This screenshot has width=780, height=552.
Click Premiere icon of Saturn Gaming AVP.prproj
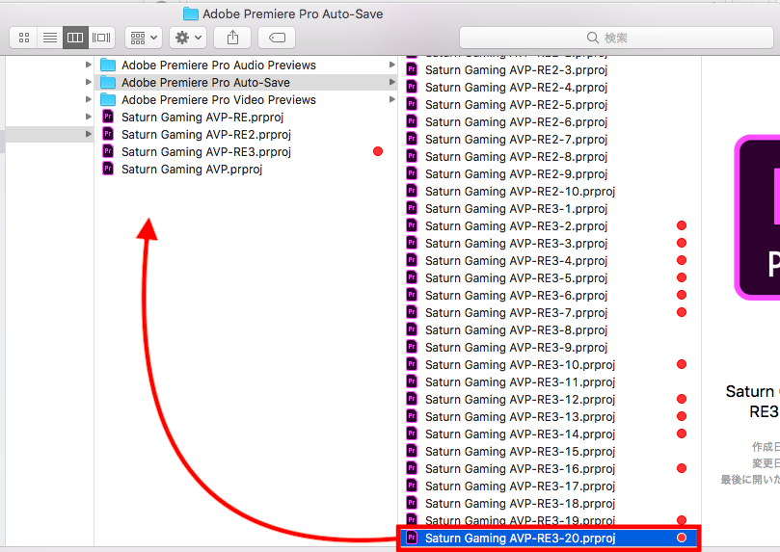click(108, 169)
